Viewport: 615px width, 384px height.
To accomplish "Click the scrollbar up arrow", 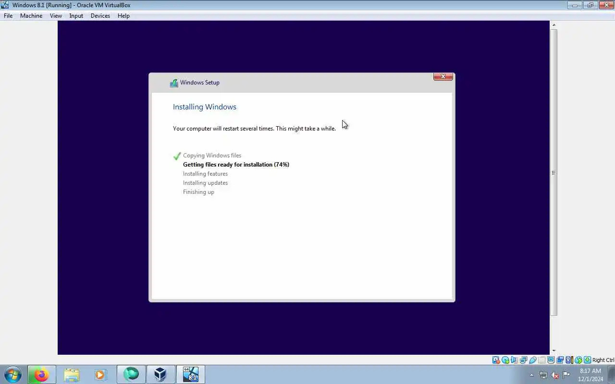I will [x=553, y=25].
